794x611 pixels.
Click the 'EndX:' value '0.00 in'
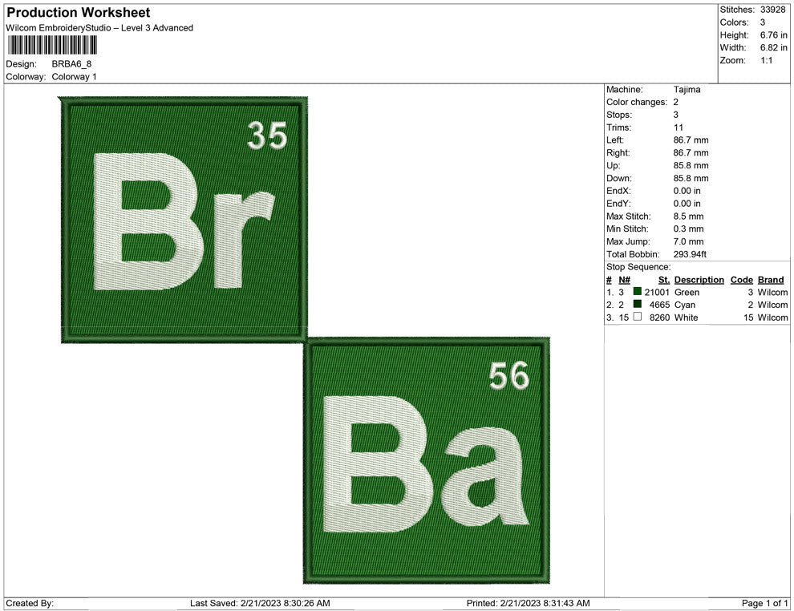[x=687, y=191]
